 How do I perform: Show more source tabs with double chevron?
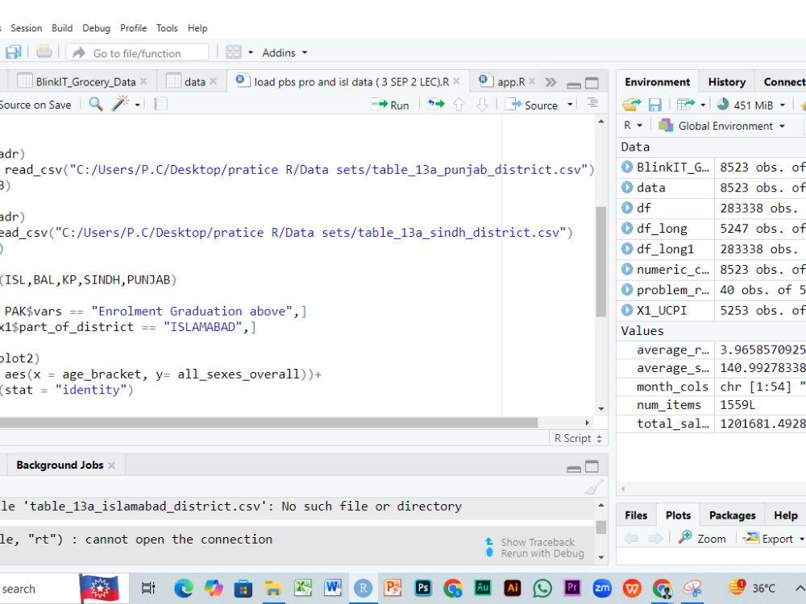point(550,82)
